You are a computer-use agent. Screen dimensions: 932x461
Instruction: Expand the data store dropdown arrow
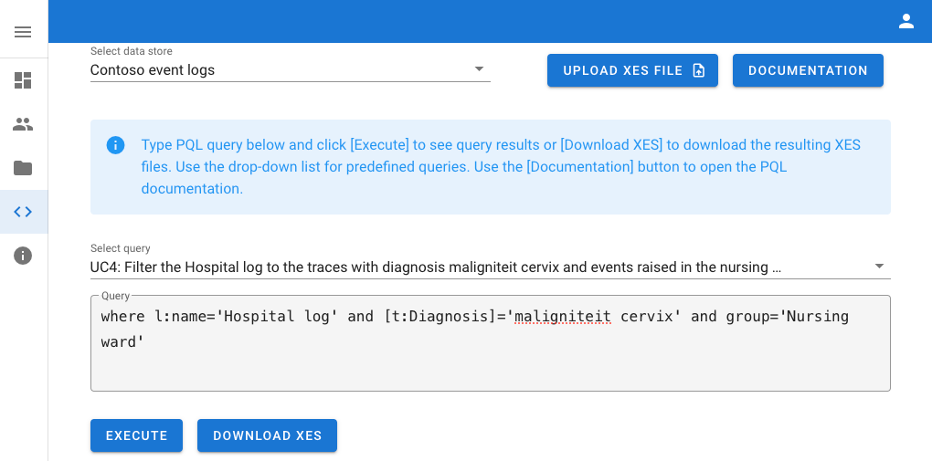[480, 69]
